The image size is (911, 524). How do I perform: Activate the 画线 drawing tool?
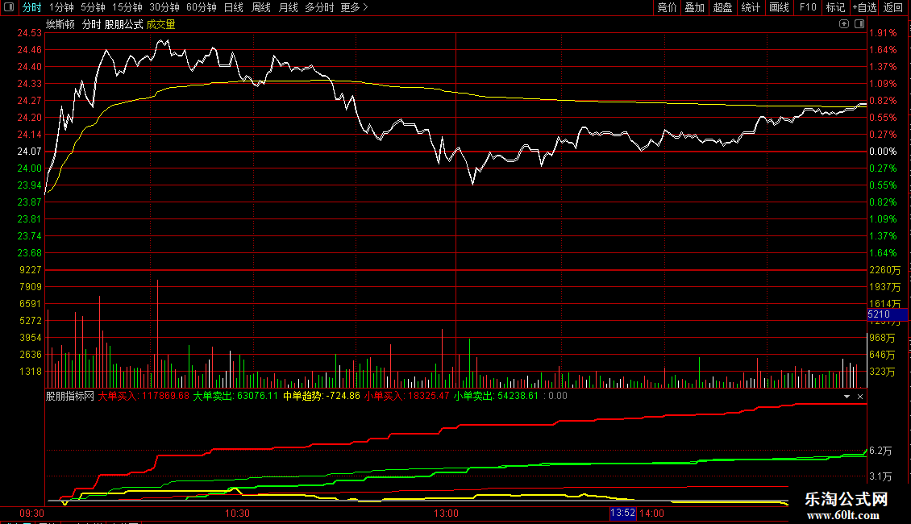point(779,7)
